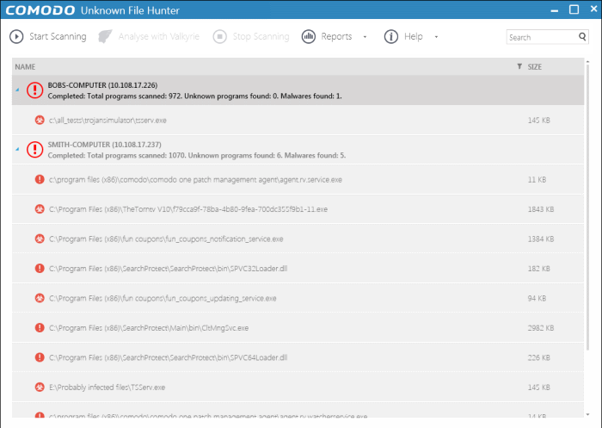Click the malware icon for tsserv.exe in trojansimulator
The width and height of the screenshot is (602, 428).
coord(40,120)
